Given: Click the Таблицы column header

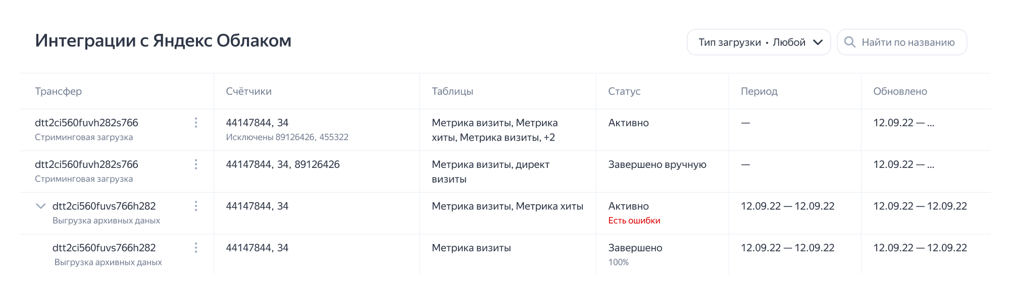Looking at the screenshot, I should pyautogui.click(x=452, y=91).
